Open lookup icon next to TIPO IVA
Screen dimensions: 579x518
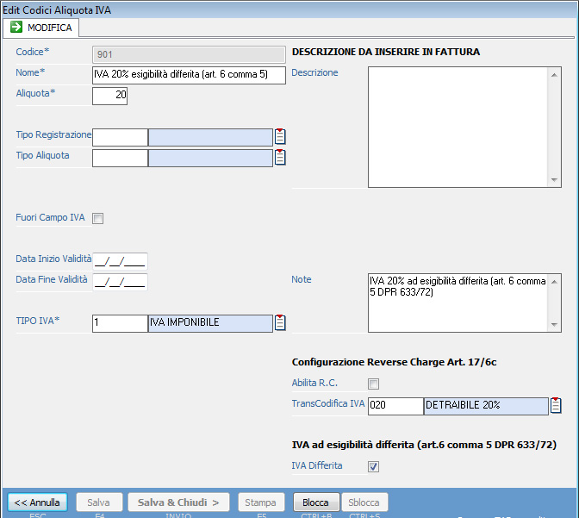point(280,322)
